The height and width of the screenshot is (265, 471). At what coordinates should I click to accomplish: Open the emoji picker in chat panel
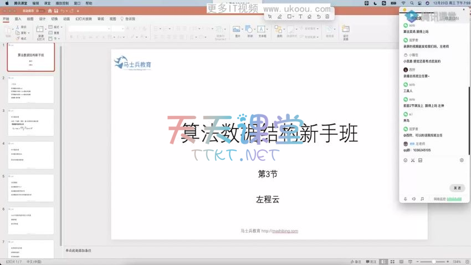pyautogui.click(x=405, y=160)
